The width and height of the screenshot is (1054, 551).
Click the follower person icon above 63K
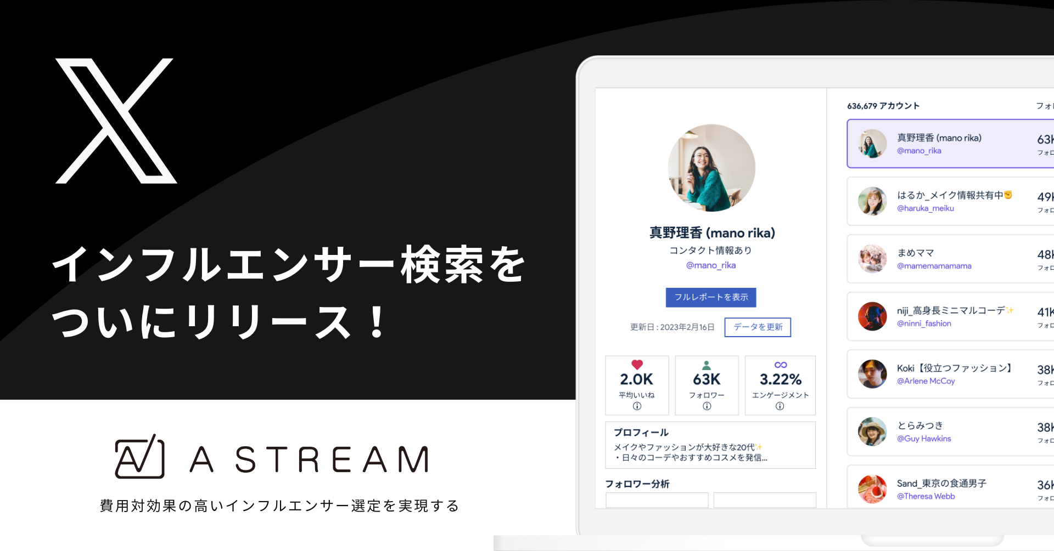coord(707,365)
